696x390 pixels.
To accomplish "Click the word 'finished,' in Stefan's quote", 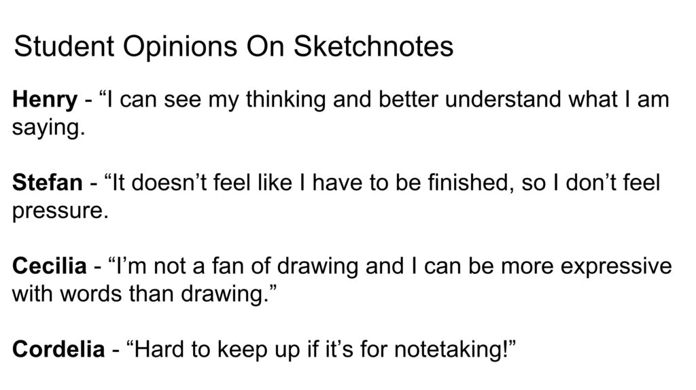I will coord(471,183).
